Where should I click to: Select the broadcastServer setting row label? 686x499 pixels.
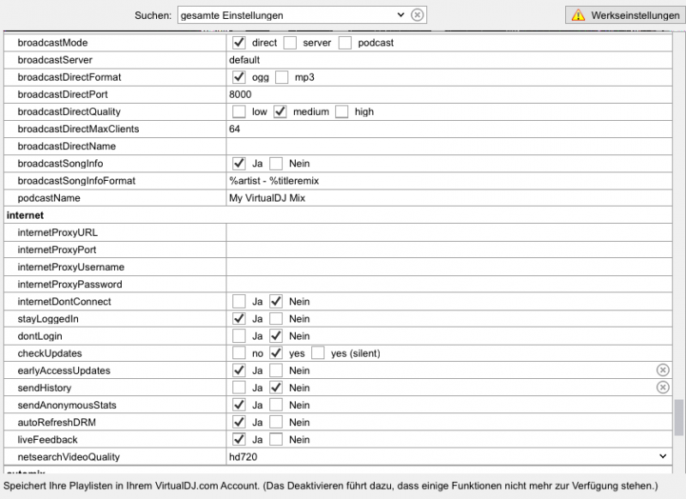[55, 60]
